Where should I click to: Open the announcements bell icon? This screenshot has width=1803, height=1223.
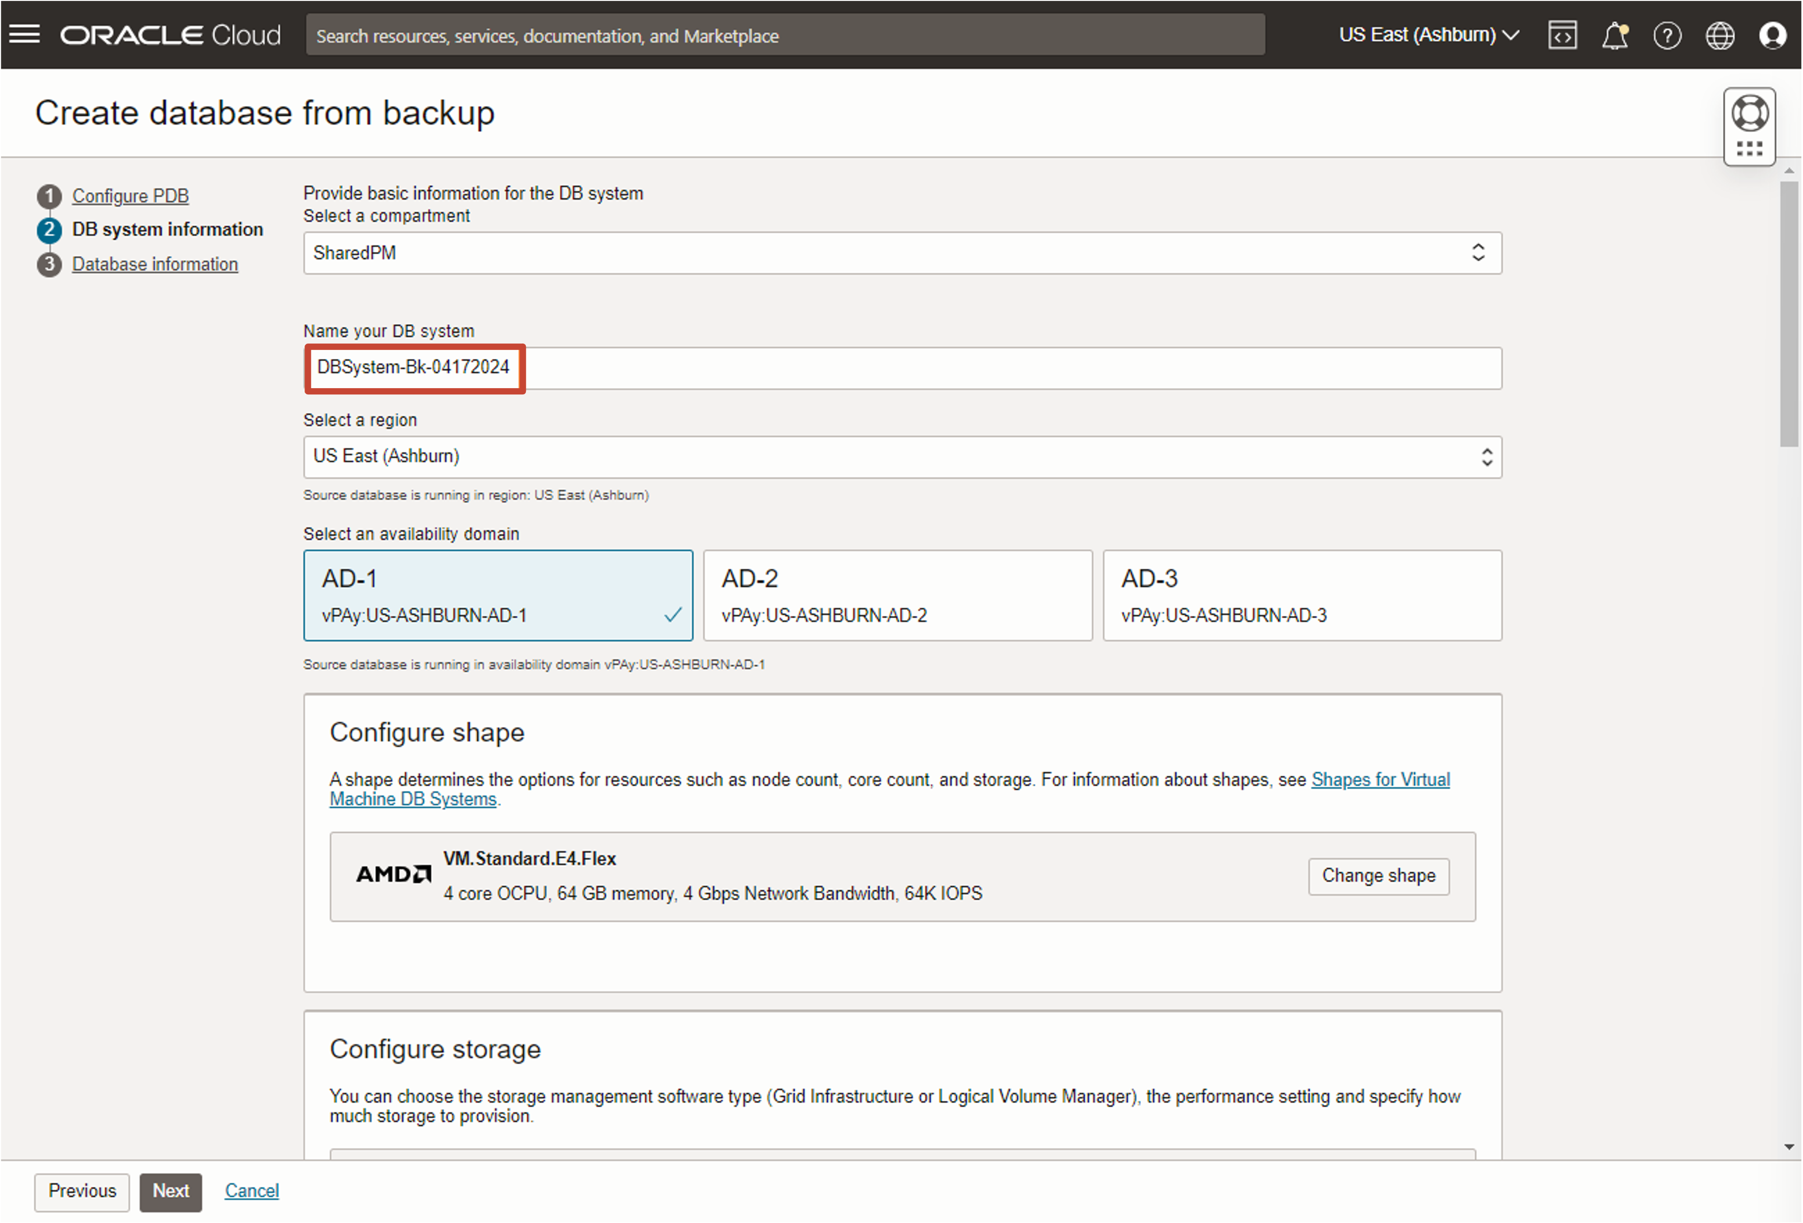click(1615, 35)
